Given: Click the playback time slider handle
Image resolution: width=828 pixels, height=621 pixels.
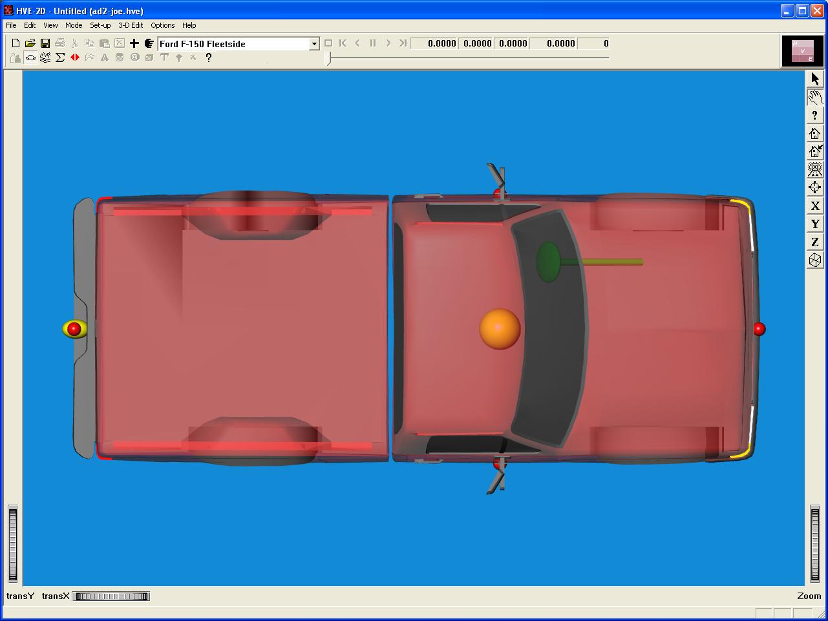Looking at the screenshot, I should click(x=328, y=58).
